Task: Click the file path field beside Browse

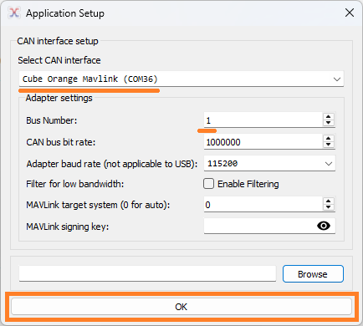Action: coord(147,273)
